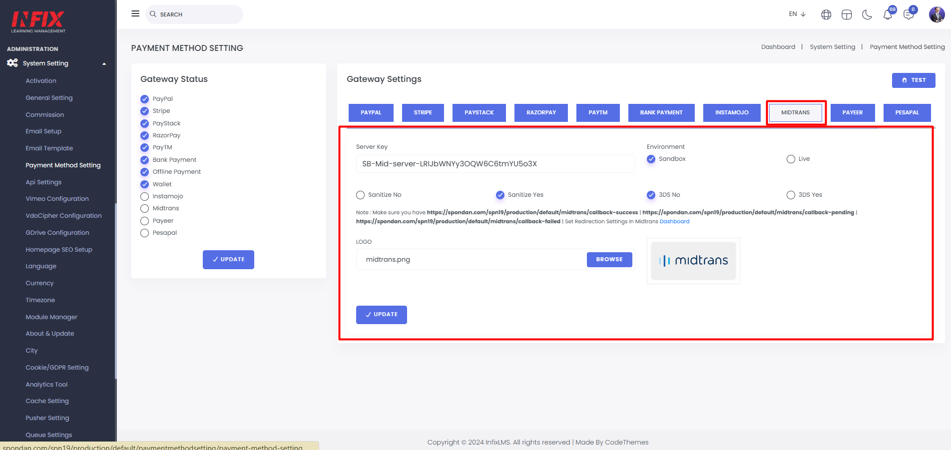Uncheck PayPal gateway status
The height and width of the screenshot is (450, 951).
(144, 99)
